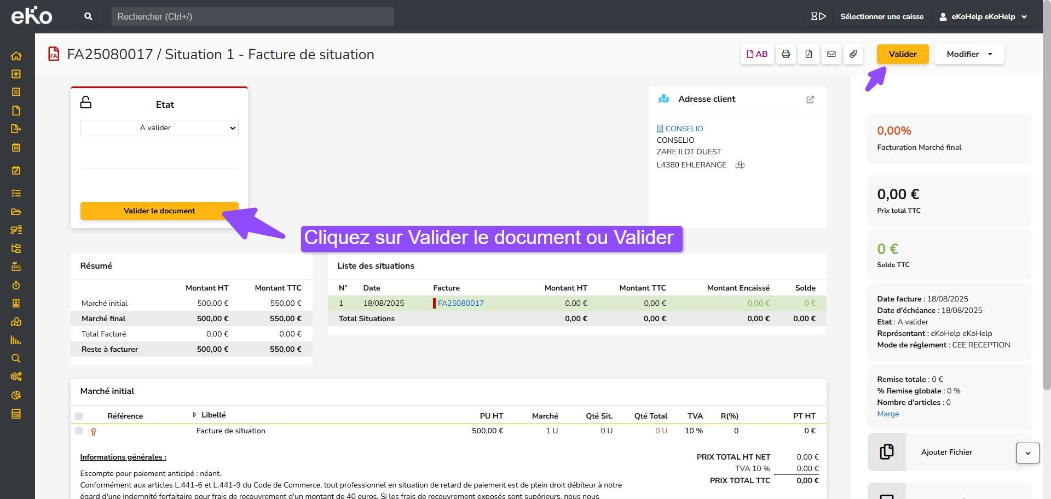Expand the Ajouter Fichier chevron
This screenshot has height=499, width=1051.
click(1027, 453)
